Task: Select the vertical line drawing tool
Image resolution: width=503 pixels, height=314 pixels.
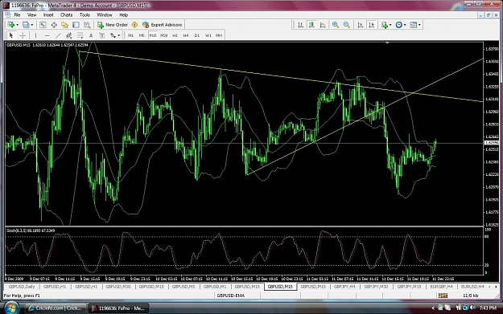Action: tap(36, 35)
